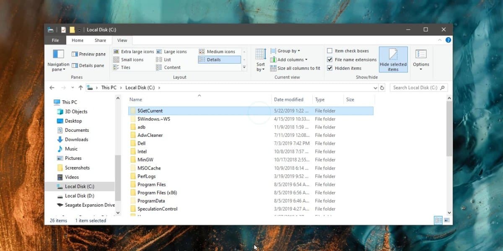The width and height of the screenshot is (503, 251).
Task: Open the Help question mark
Action: [x=448, y=40]
